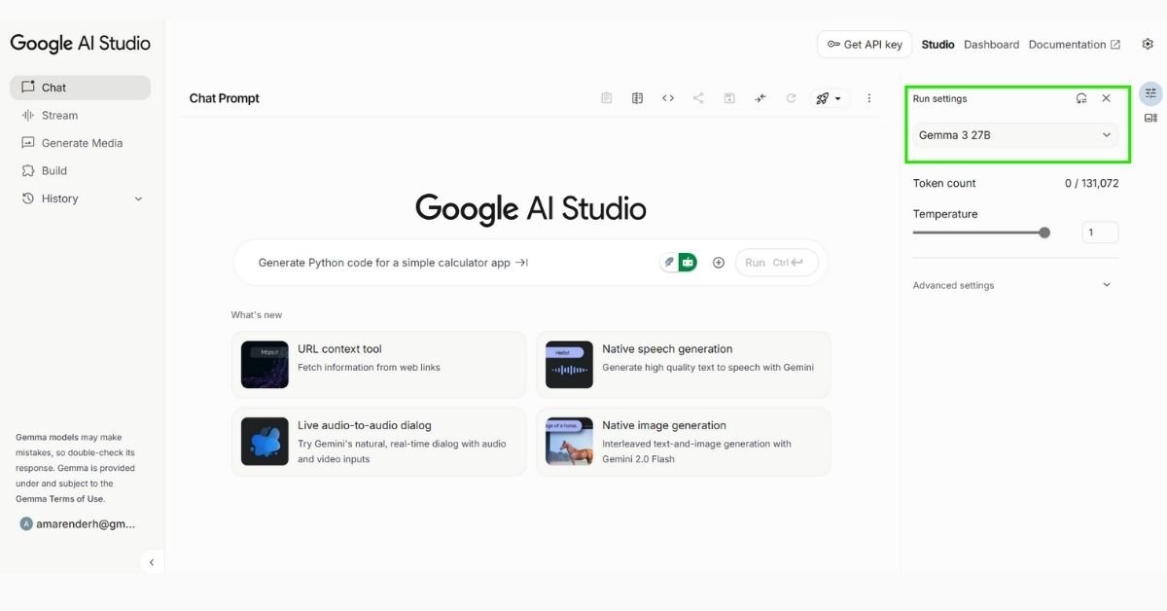This screenshot has width=1167, height=611.
Task: Select Stream in the left sidebar
Action: (x=59, y=115)
